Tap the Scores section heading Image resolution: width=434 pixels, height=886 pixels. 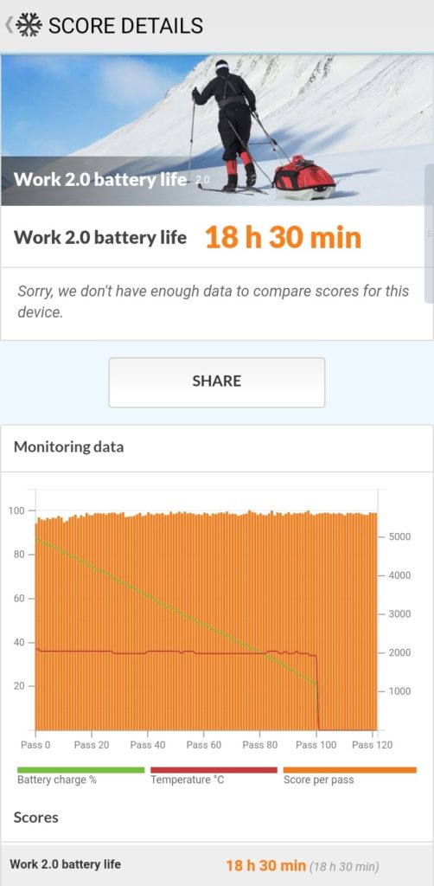36,817
